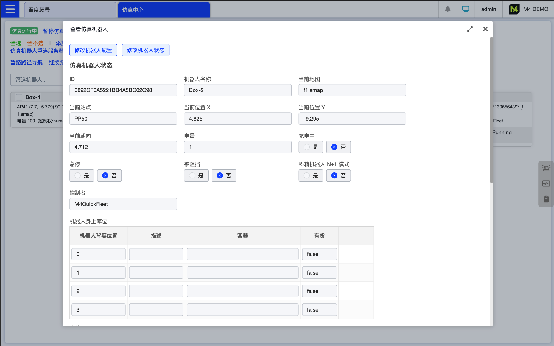
Task: Click the notification bell icon
Action: 447,9
